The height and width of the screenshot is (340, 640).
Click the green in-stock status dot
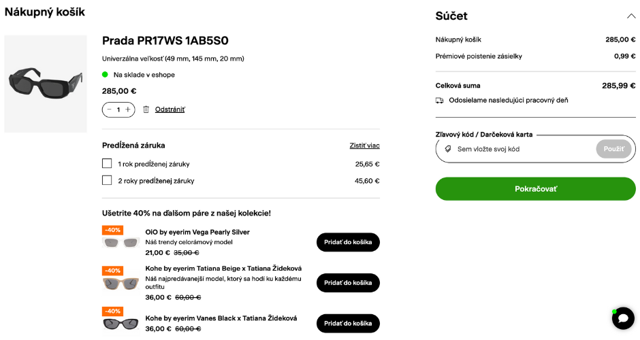(x=105, y=75)
